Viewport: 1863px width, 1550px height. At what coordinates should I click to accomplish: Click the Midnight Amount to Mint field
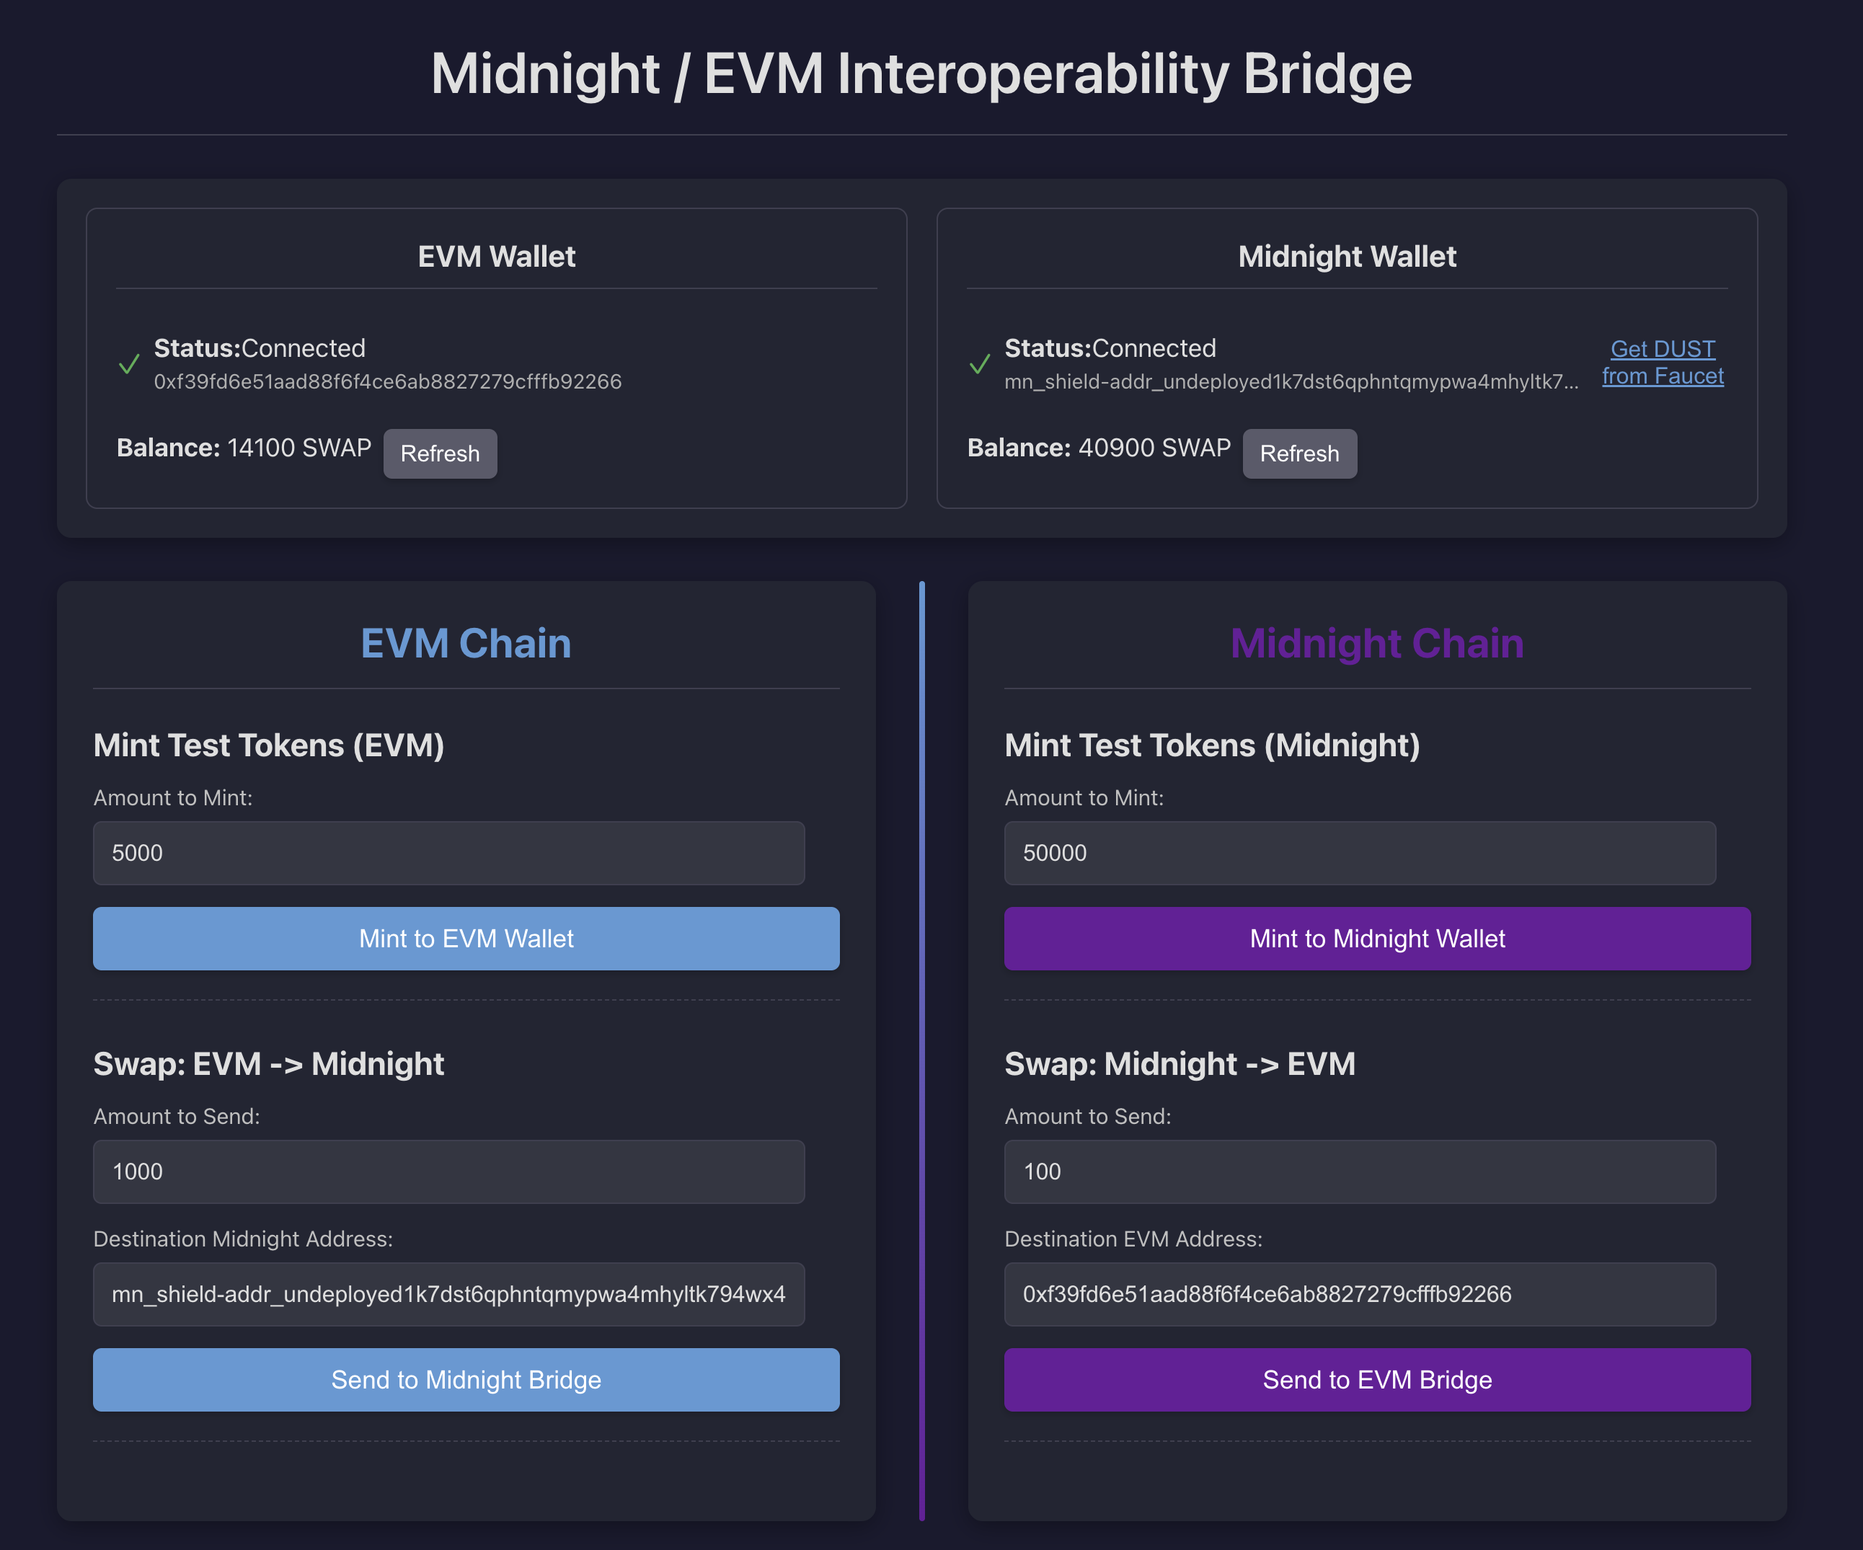1359,853
